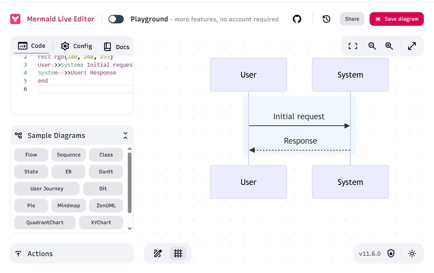434x273 pixels.
Task: Click into empty code line 6
Action: tap(85, 89)
